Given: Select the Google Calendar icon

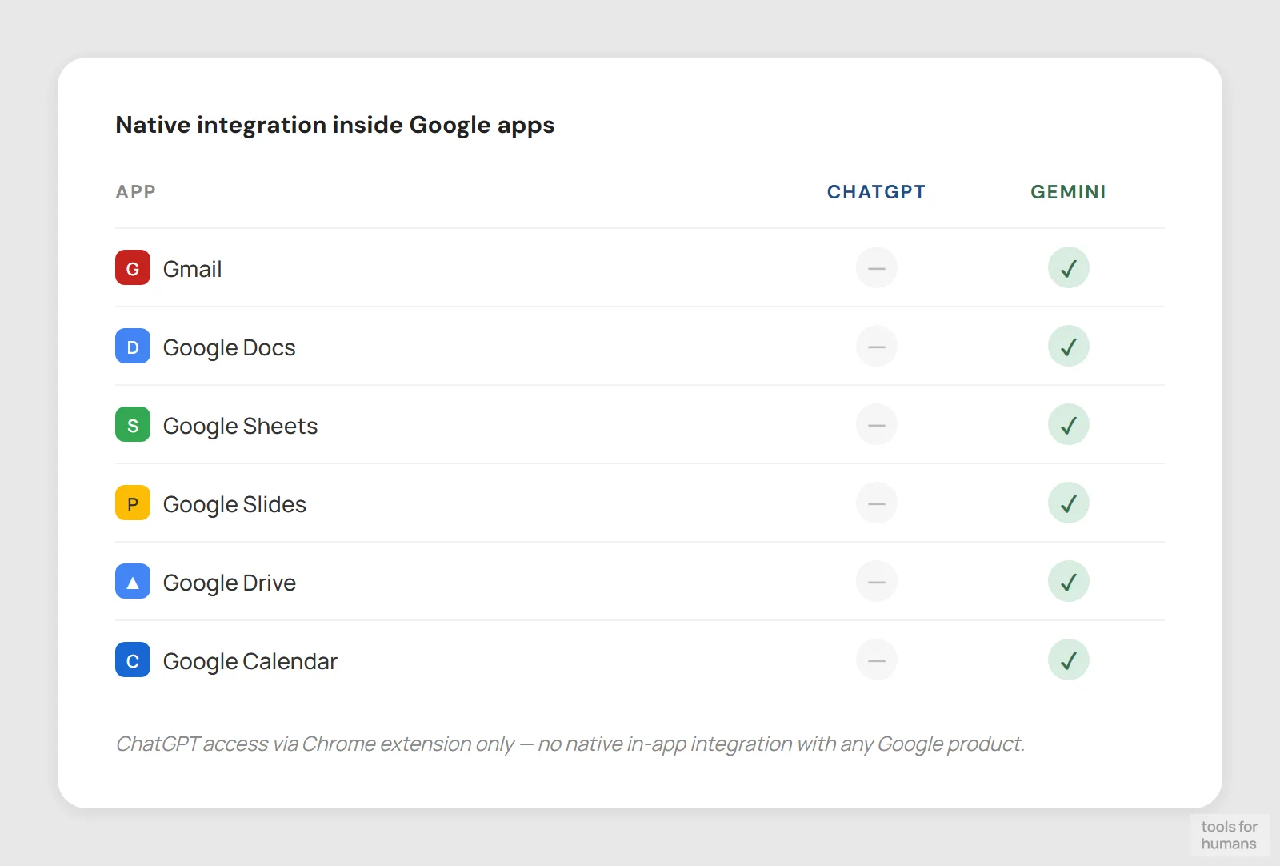Looking at the screenshot, I should click(x=132, y=660).
